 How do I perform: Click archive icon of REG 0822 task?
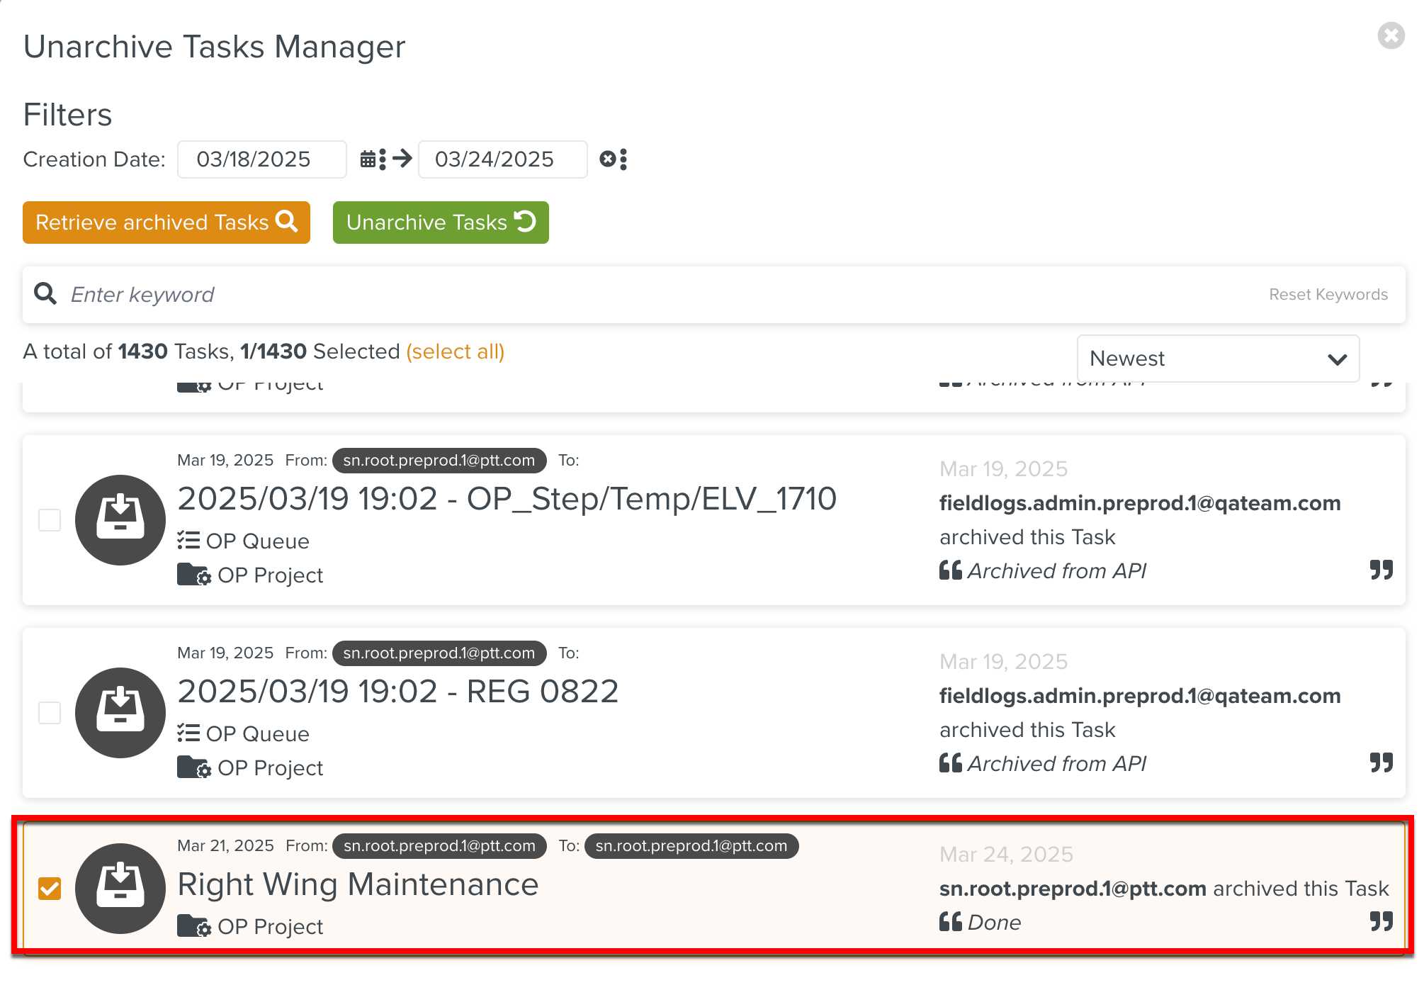pyautogui.click(x=120, y=713)
